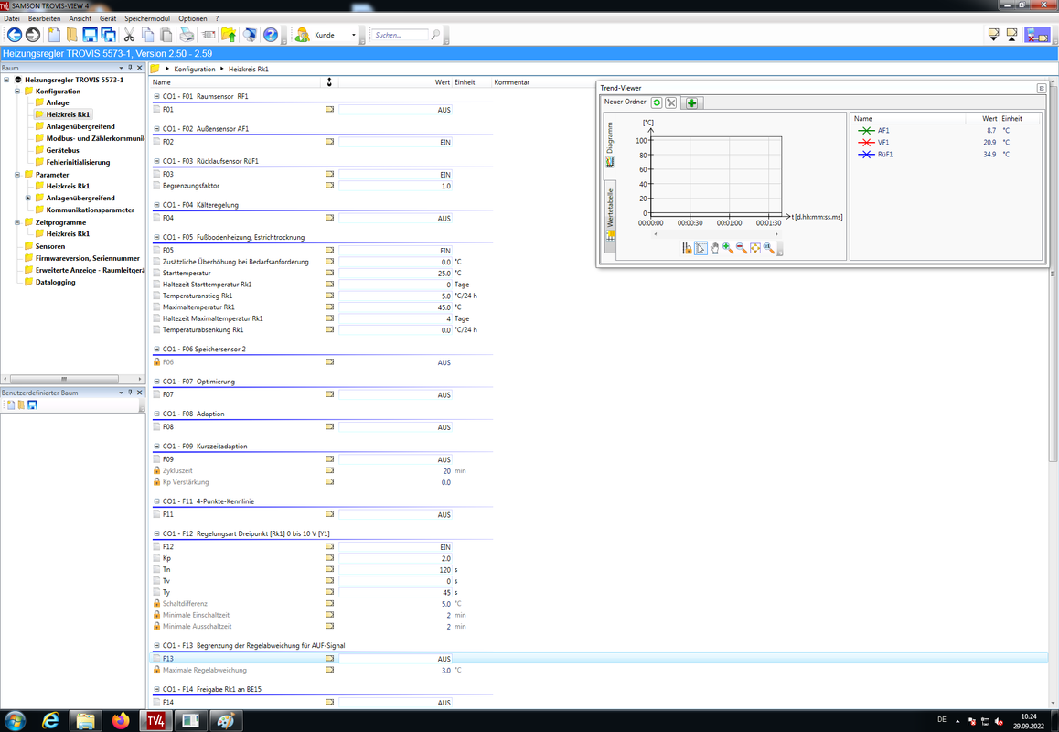Image resolution: width=1059 pixels, height=732 pixels.
Task: Toggle the F02 Außensensor checkbox
Action: (156, 142)
